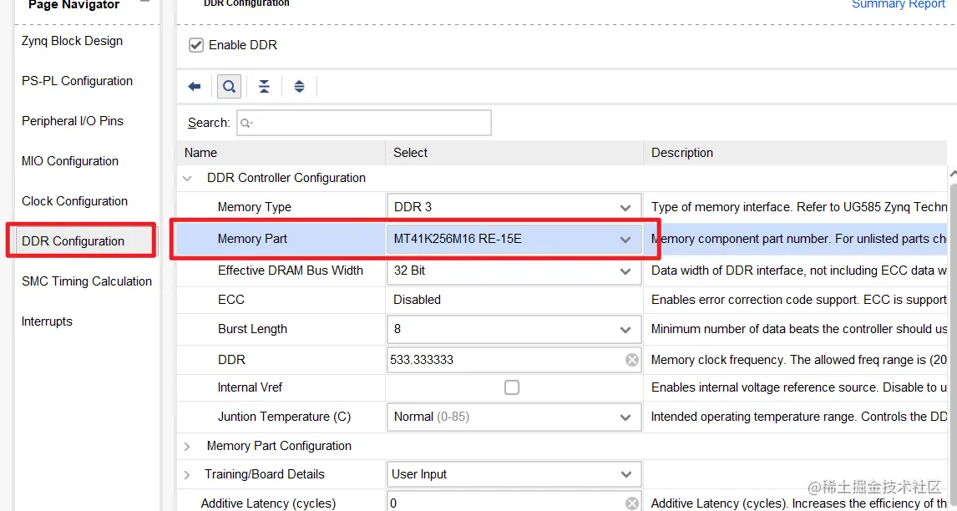Open MIO Configuration page
This screenshot has width=957, height=511.
[x=70, y=161]
